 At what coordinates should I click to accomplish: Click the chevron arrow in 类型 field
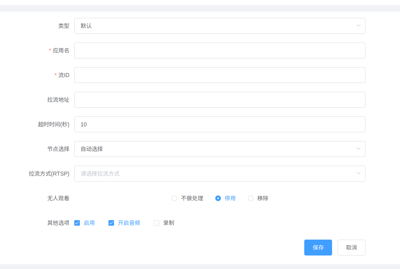[358, 26]
